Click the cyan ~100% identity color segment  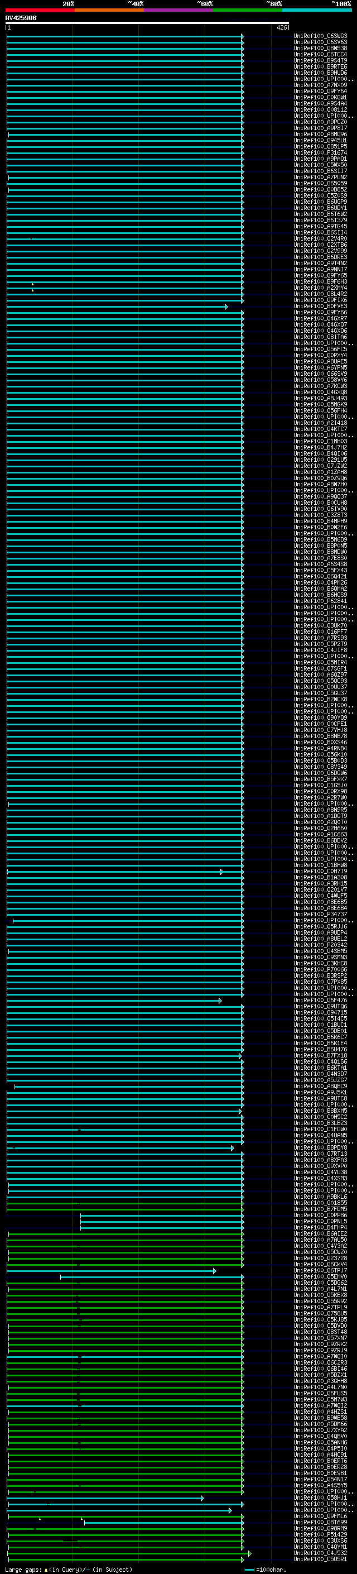tap(317, 10)
